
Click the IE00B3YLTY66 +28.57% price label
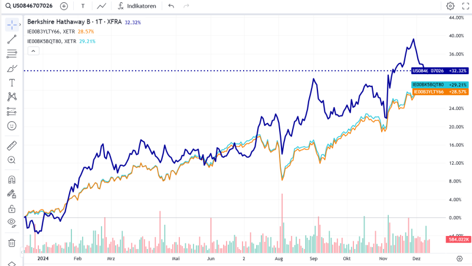click(440, 92)
